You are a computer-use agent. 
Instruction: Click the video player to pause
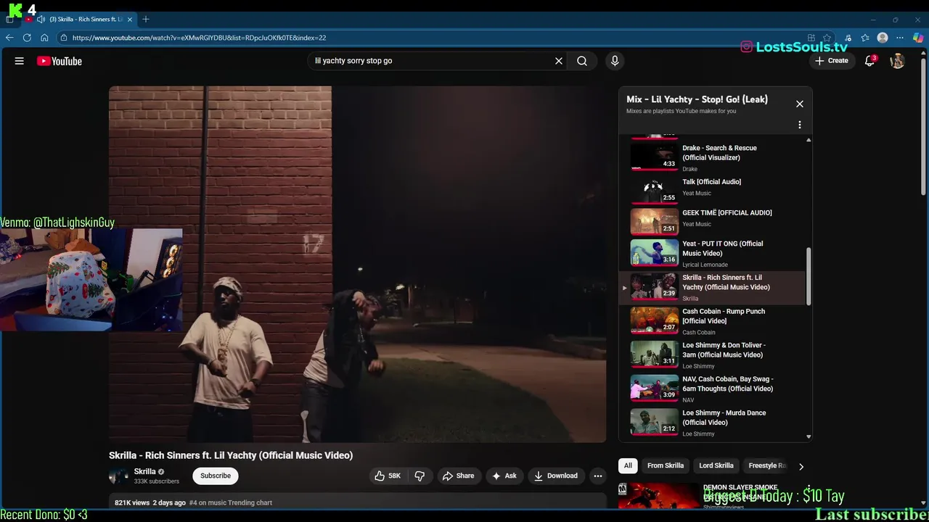(x=357, y=264)
